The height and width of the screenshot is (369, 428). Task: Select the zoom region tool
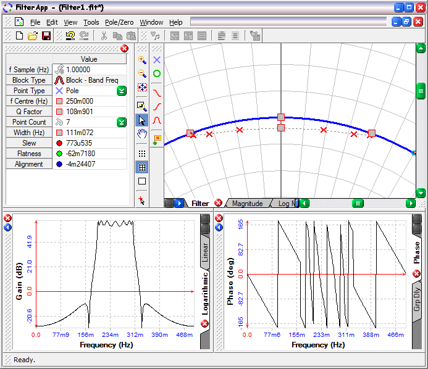point(142,106)
